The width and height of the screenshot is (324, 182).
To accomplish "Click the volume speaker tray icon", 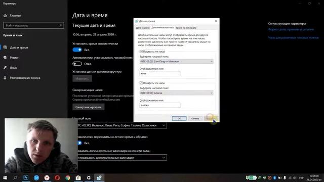I will pyautogui.click(x=295, y=177).
